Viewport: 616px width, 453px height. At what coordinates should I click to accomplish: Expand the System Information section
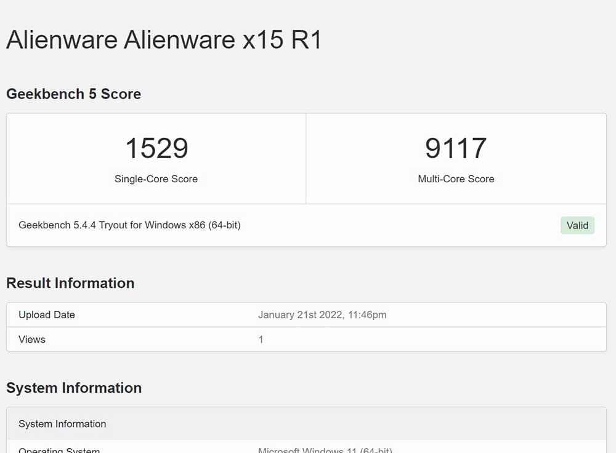pyautogui.click(x=74, y=388)
